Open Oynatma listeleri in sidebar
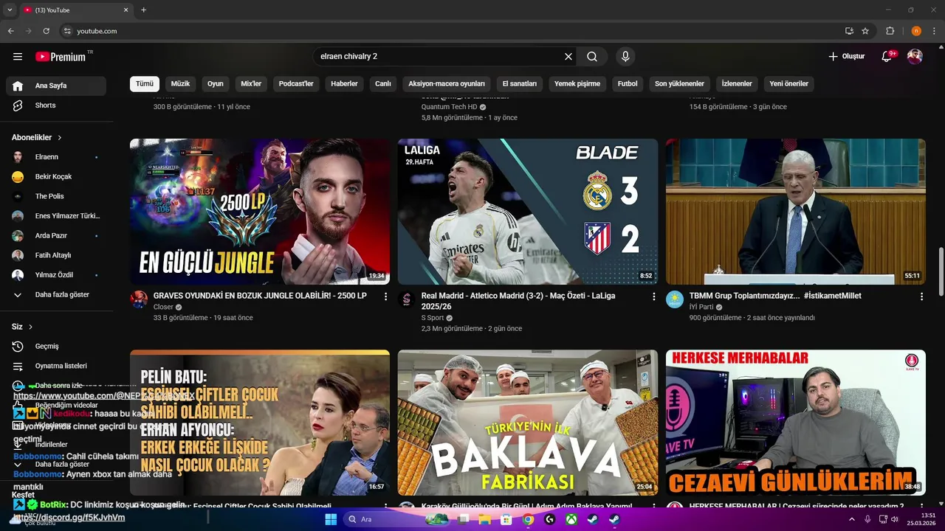The image size is (945, 531). coord(56,366)
